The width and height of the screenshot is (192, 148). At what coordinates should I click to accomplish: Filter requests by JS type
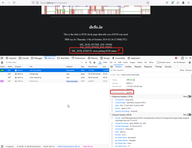point(115,63)
